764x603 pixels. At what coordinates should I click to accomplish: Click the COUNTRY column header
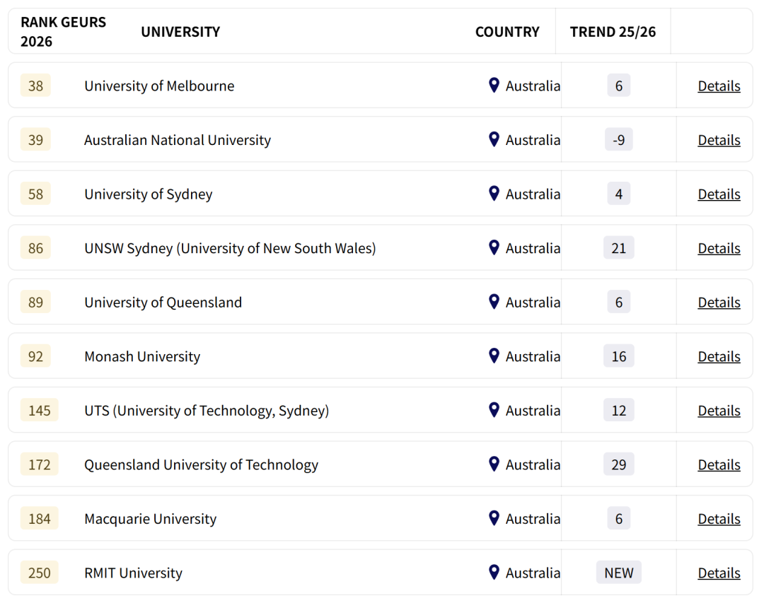point(507,32)
